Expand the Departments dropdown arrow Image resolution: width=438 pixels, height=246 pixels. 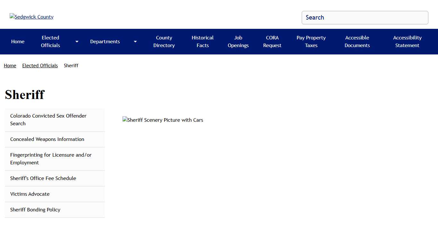[135, 42]
